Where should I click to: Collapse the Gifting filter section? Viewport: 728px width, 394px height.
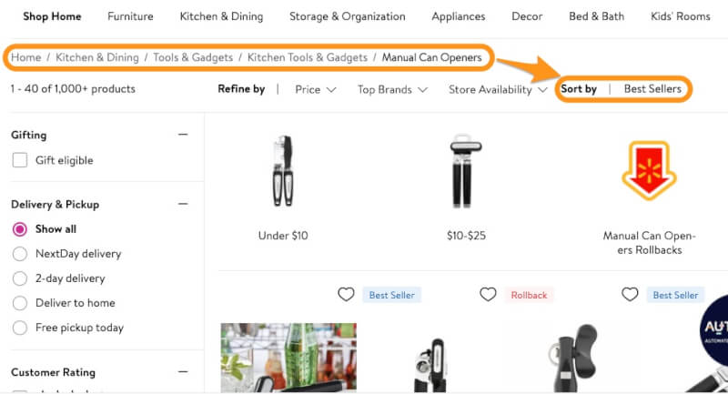point(183,135)
